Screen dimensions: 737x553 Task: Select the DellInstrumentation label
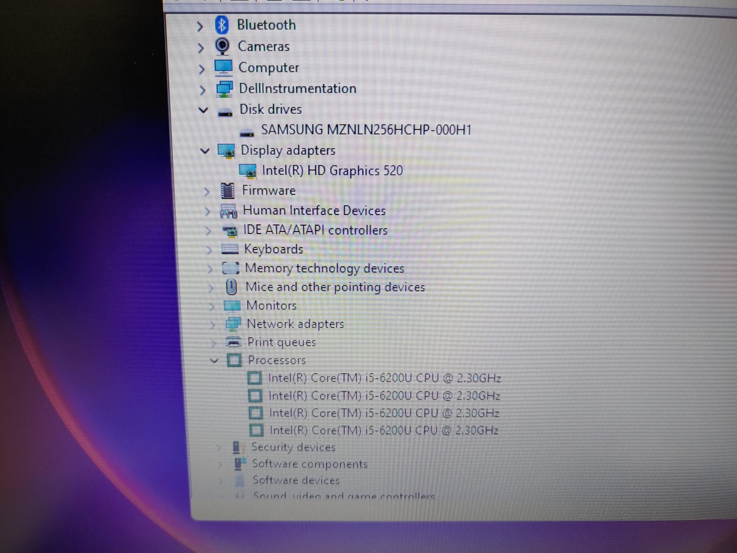click(x=297, y=88)
